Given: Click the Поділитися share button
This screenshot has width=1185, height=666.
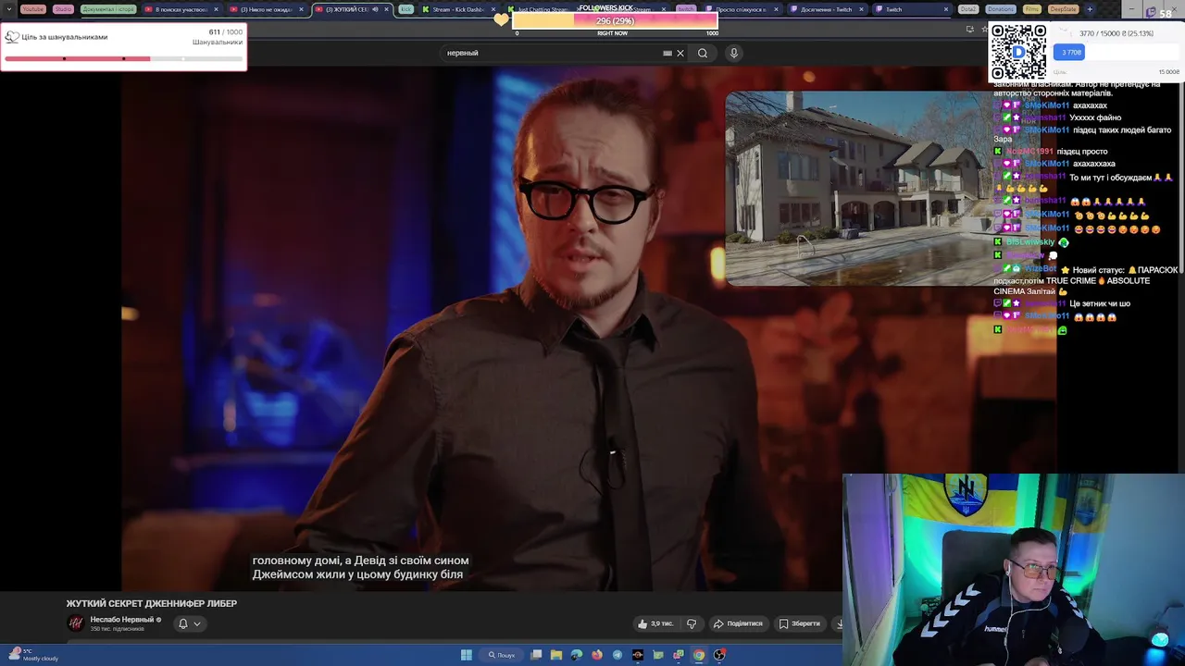Looking at the screenshot, I should (x=738, y=623).
